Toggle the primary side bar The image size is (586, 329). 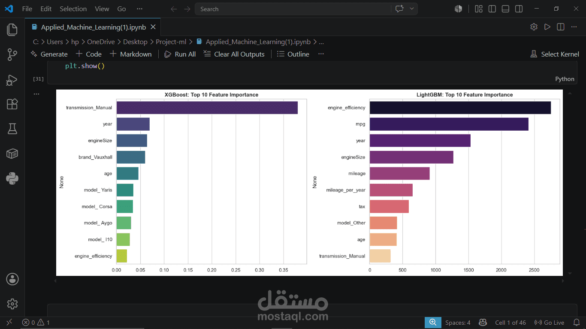click(x=492, y=9)
